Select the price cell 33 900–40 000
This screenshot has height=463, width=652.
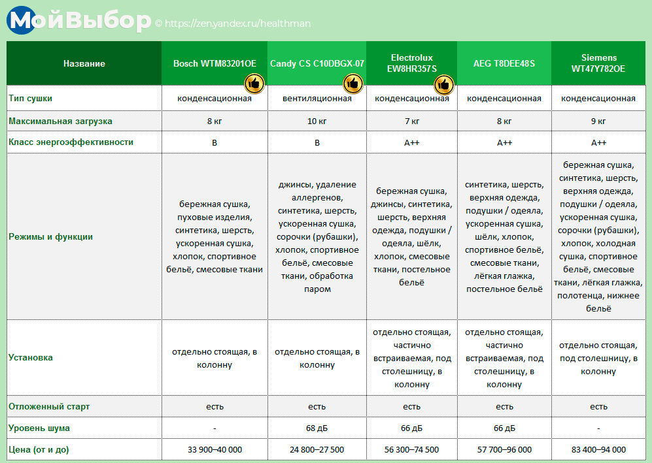click(214, 450)
